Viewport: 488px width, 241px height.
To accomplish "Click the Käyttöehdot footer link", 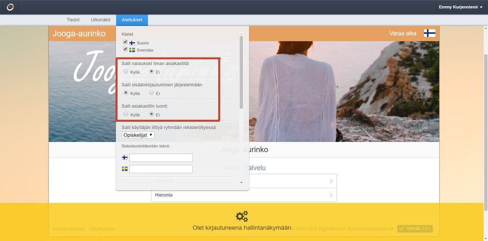I will (x=102, y=229).
